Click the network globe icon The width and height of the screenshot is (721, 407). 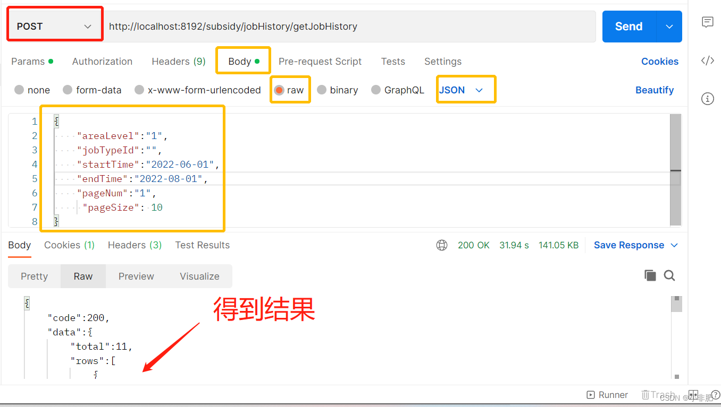click(x=441, y=245)
